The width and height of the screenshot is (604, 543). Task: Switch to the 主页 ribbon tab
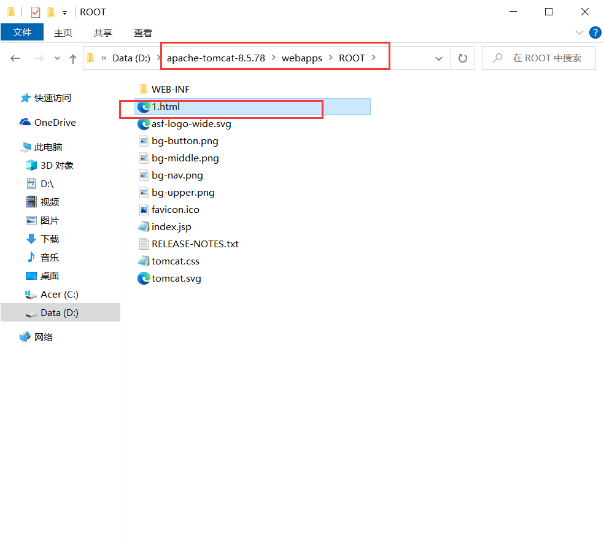63,33
